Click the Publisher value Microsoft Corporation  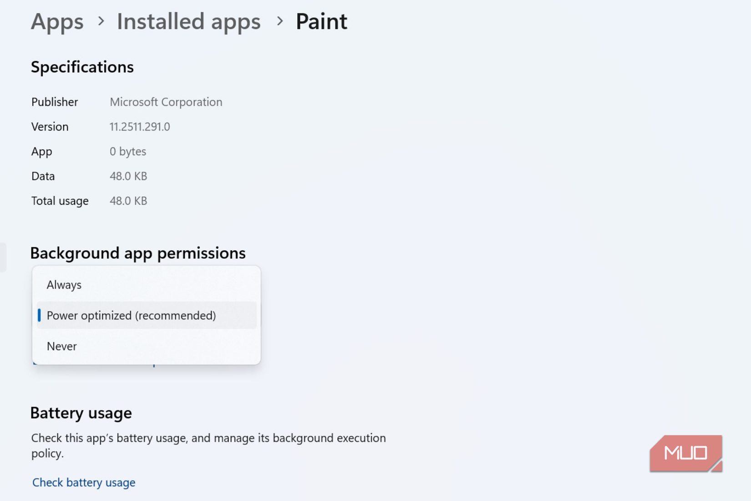166,102
